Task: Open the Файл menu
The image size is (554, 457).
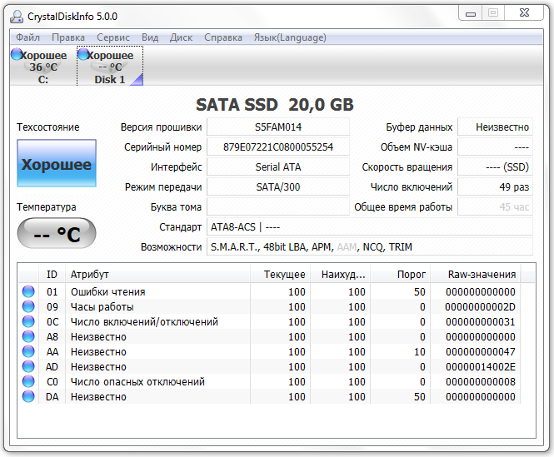Action: (x=27, y=37)
